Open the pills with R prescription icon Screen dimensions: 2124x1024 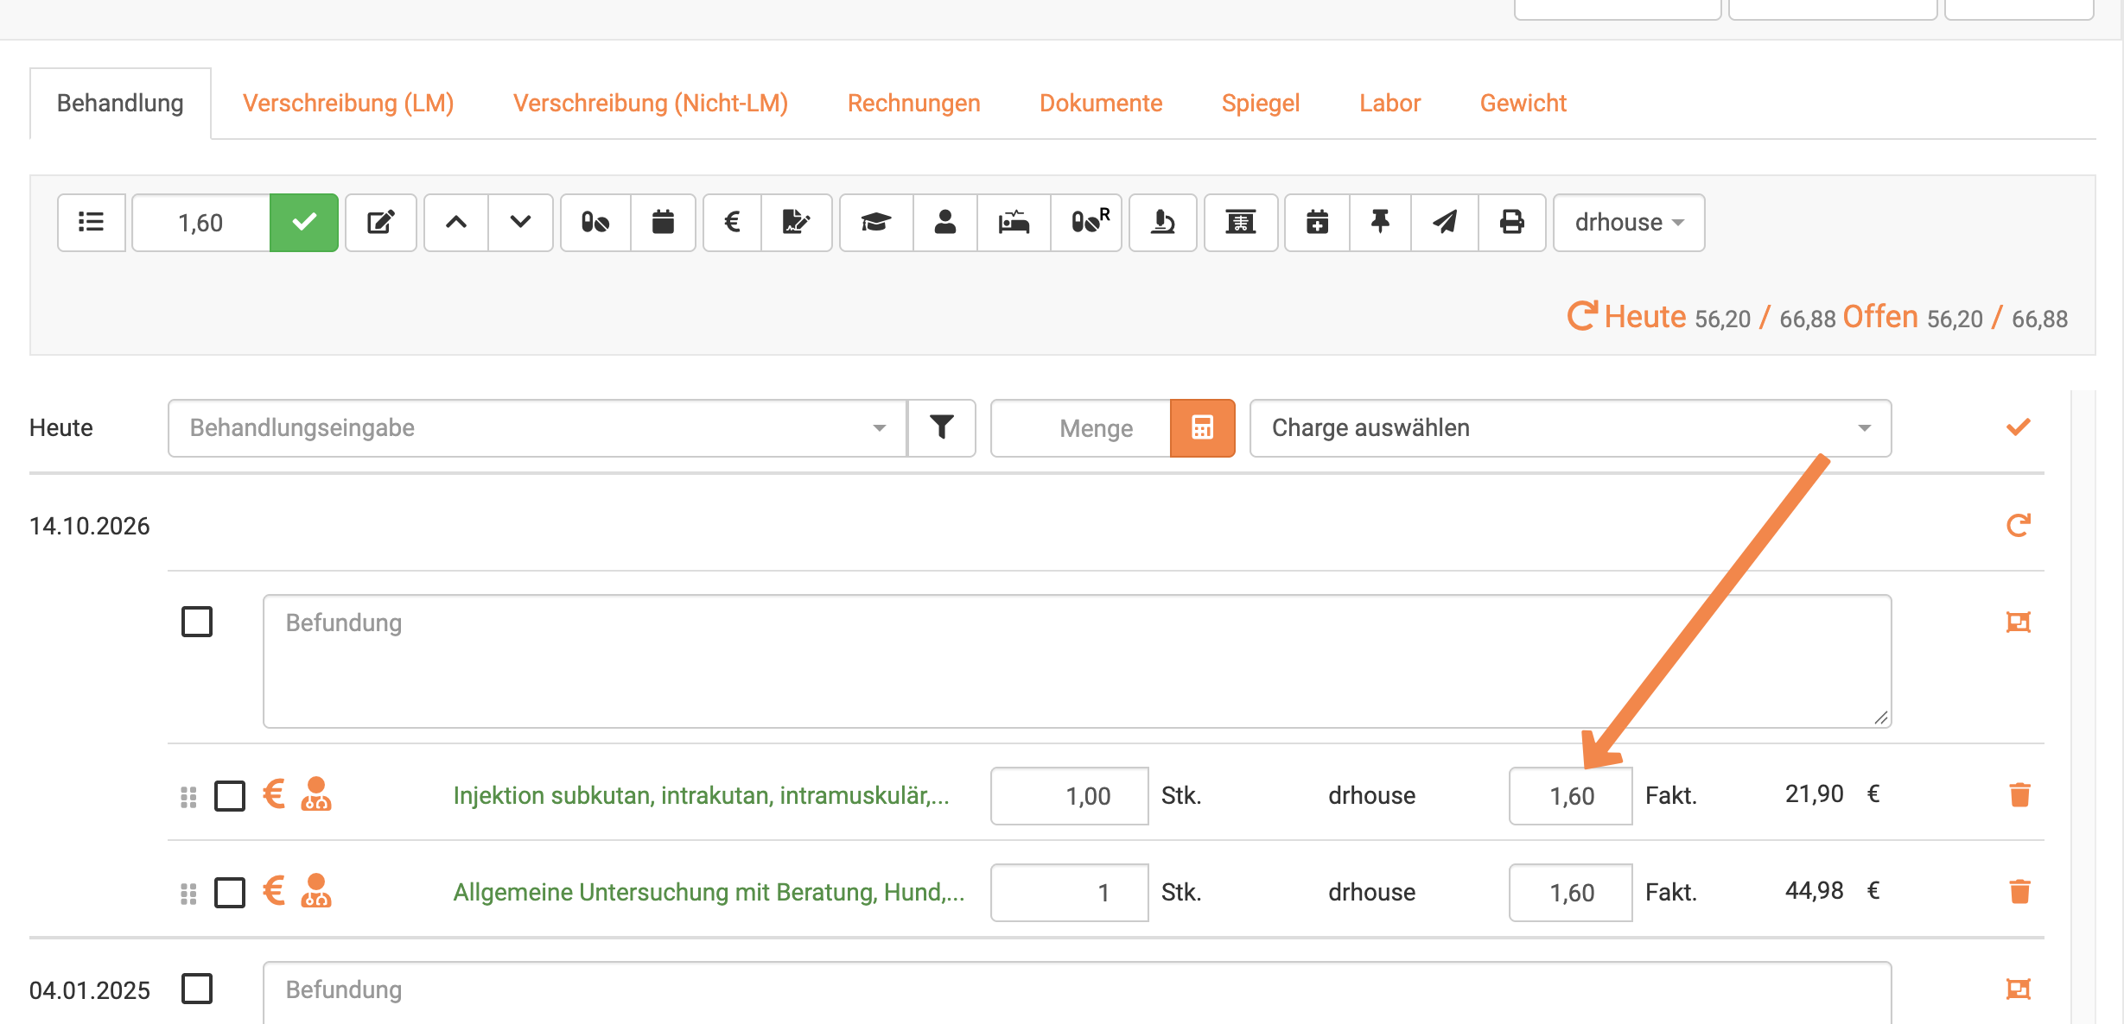click(x=1087, y=223)
